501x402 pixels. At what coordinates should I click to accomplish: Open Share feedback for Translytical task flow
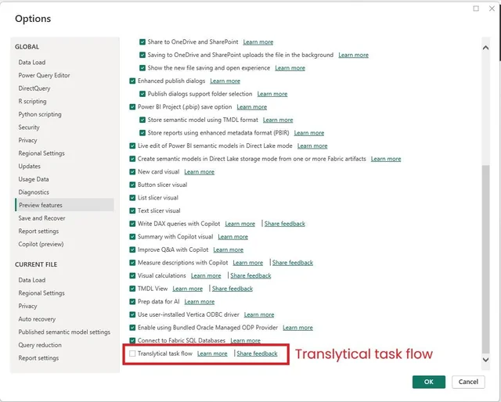pyautogui.click(x=258, y=354)
